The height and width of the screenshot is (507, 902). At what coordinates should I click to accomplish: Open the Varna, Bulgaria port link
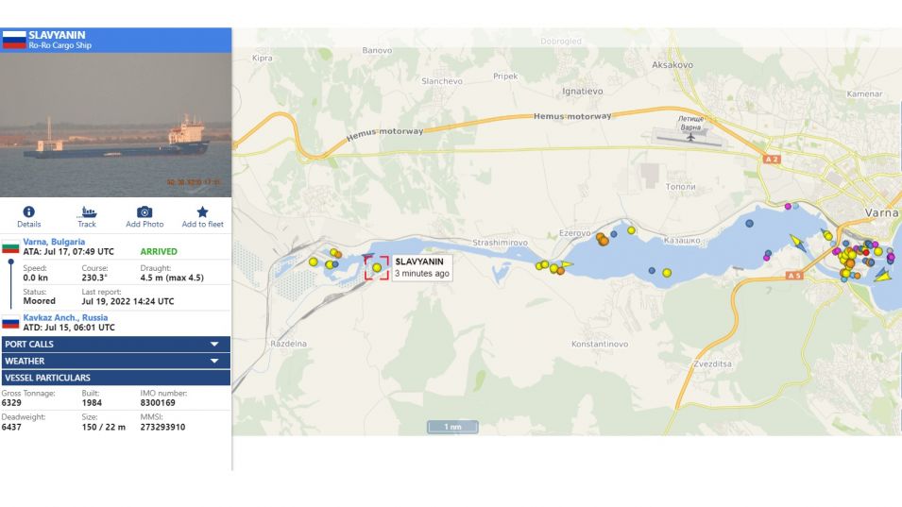[x=54, y=242]
